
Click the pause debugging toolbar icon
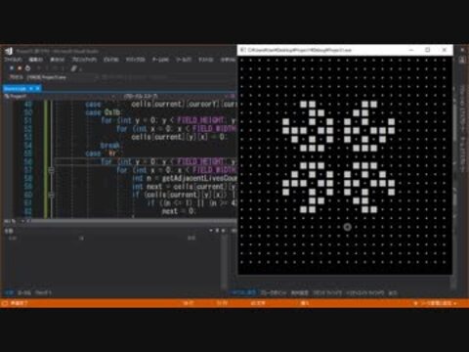(x=12, y=68)
